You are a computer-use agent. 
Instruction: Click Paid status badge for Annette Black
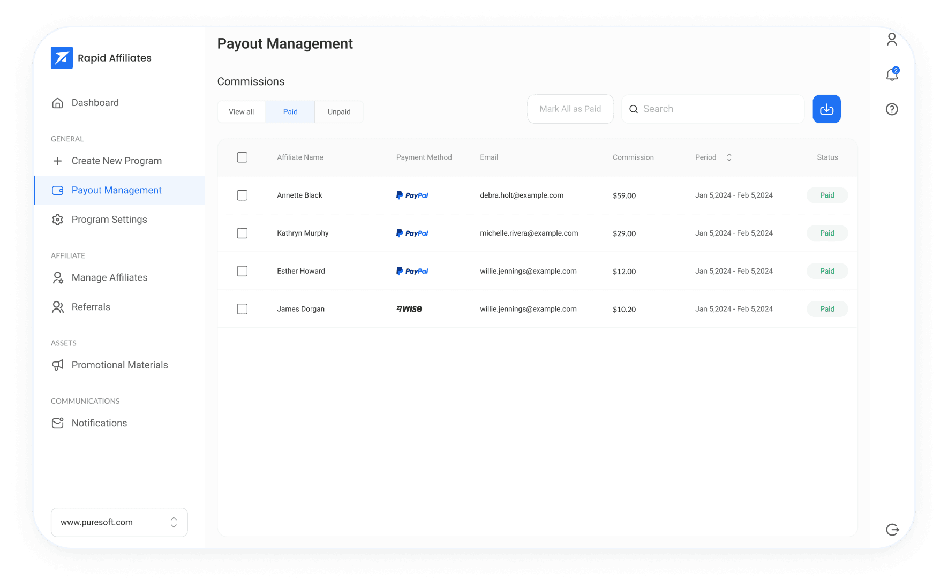[x=827, y=195]
